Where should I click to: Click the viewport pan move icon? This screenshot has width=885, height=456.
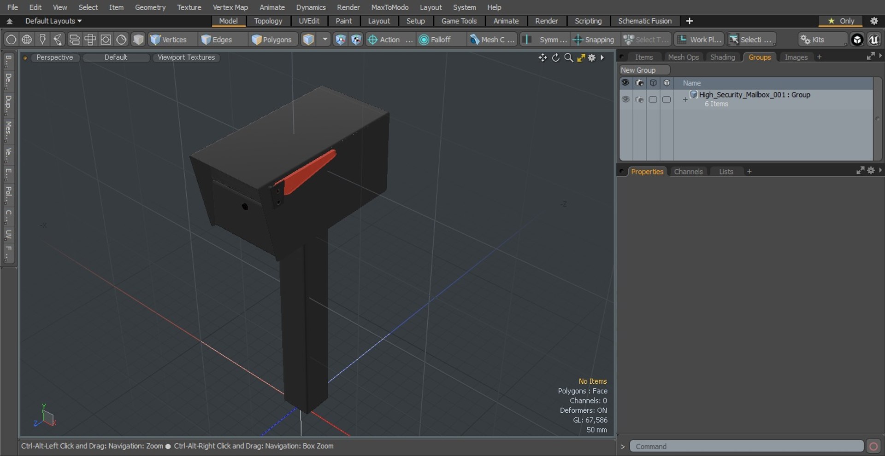pyautogui.click(x=543, y=58)
